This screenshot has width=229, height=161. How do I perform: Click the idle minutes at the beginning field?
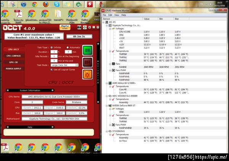[x=54, y=56]
